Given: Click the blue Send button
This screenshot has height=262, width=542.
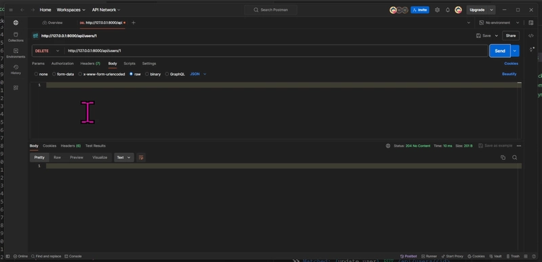Looking at the screenshot, I should pyautogui.click(x=500, y=51).
